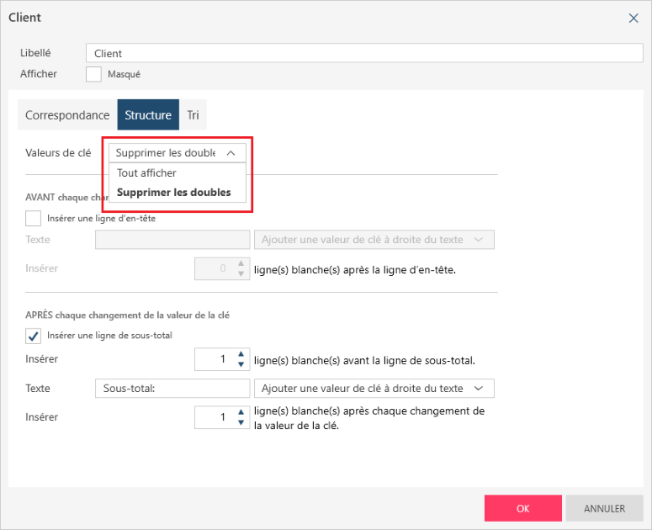Open the Tri tab
652x530 pixels.
click(193, 115)
